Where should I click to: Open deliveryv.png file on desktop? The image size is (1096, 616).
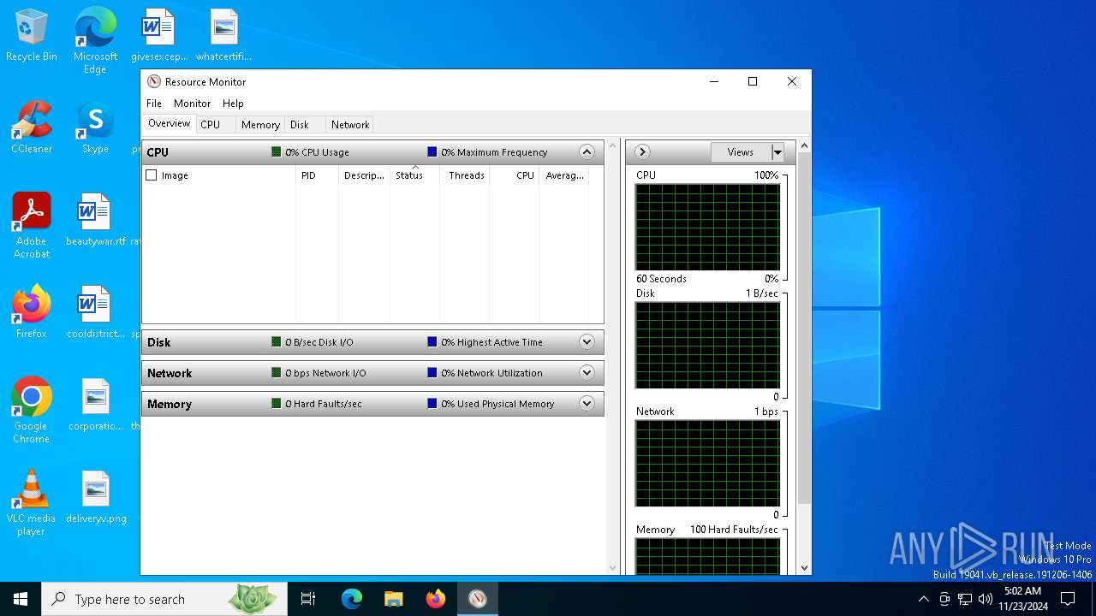pyautogui.click(x=95, y=497)
